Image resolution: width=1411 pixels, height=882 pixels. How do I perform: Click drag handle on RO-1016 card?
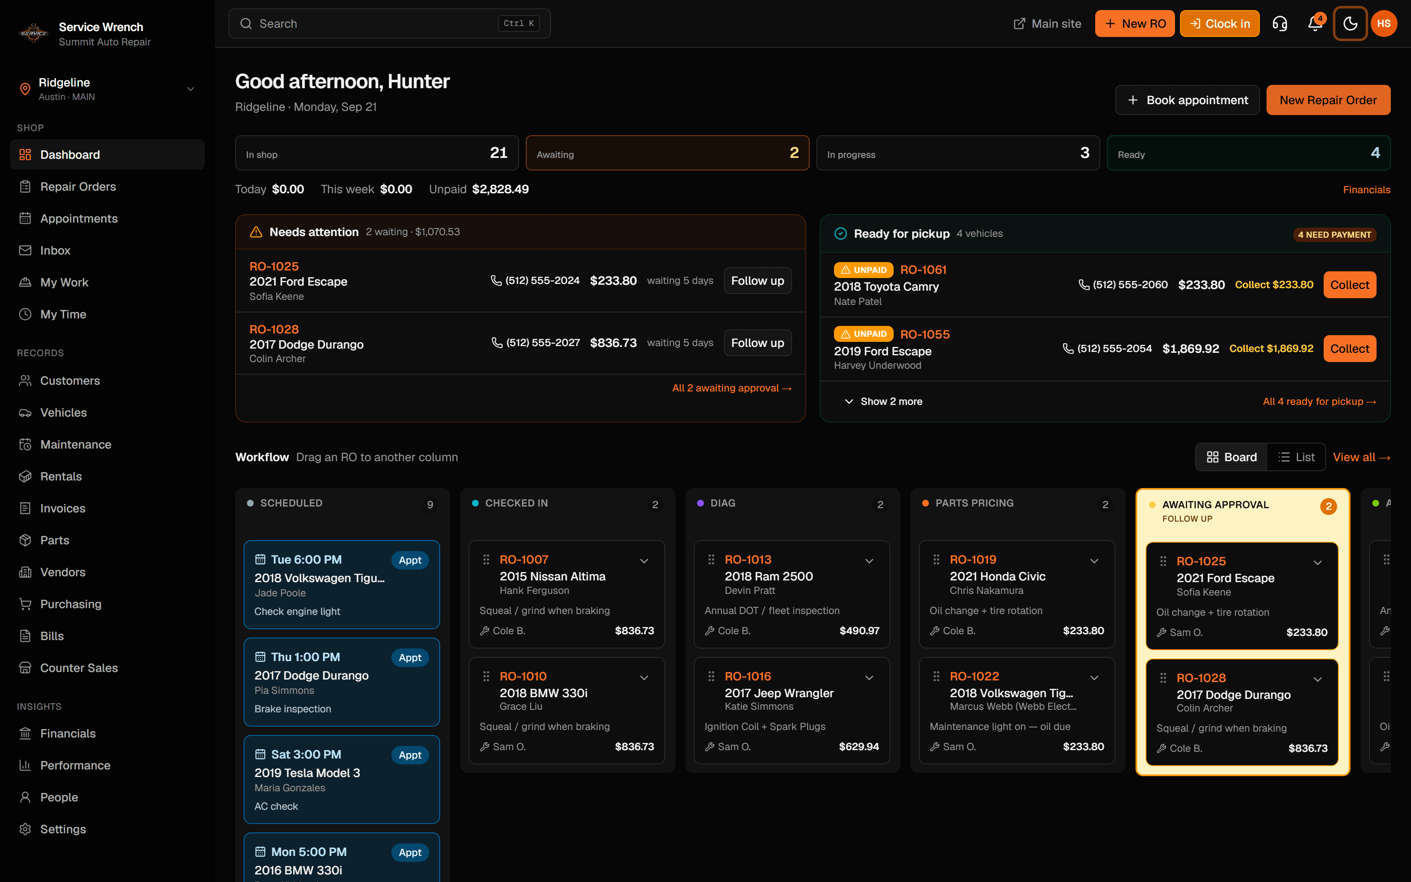(711, 677)
